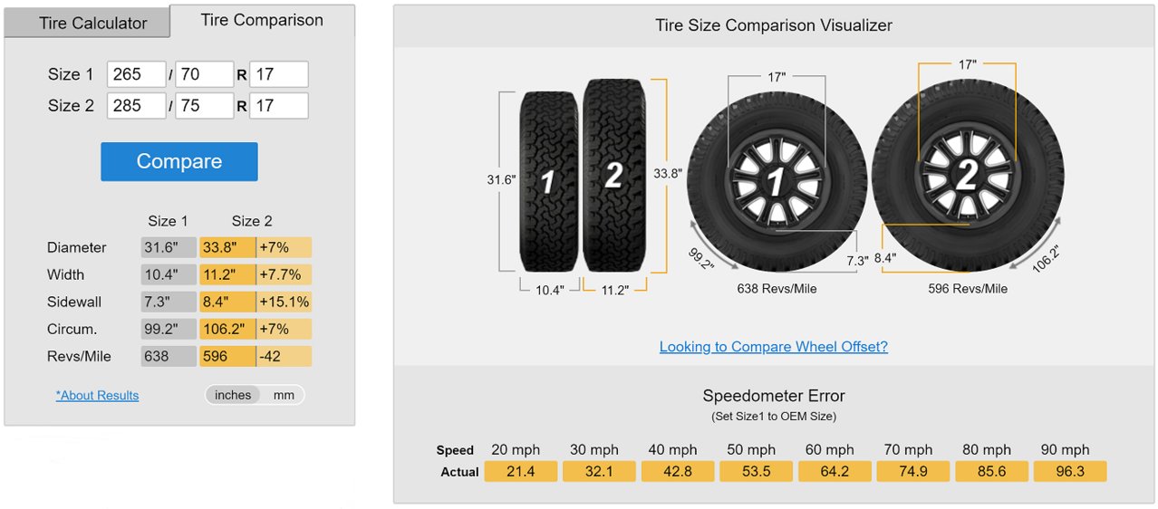This screenshot has width=1158, height=509.
Task: Switch units to inches
Action: click(233, 395)
